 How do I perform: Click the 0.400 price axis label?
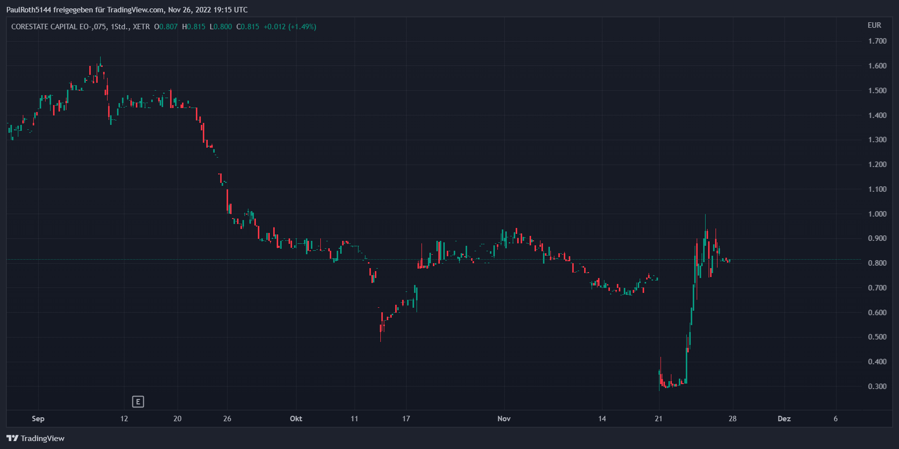tap(877, 362)
